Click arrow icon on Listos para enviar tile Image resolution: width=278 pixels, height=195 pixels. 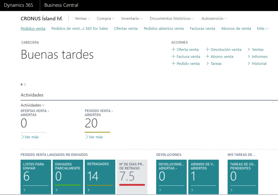[25, 190]
